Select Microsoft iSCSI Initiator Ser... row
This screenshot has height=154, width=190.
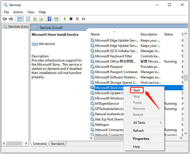(136, 51)
